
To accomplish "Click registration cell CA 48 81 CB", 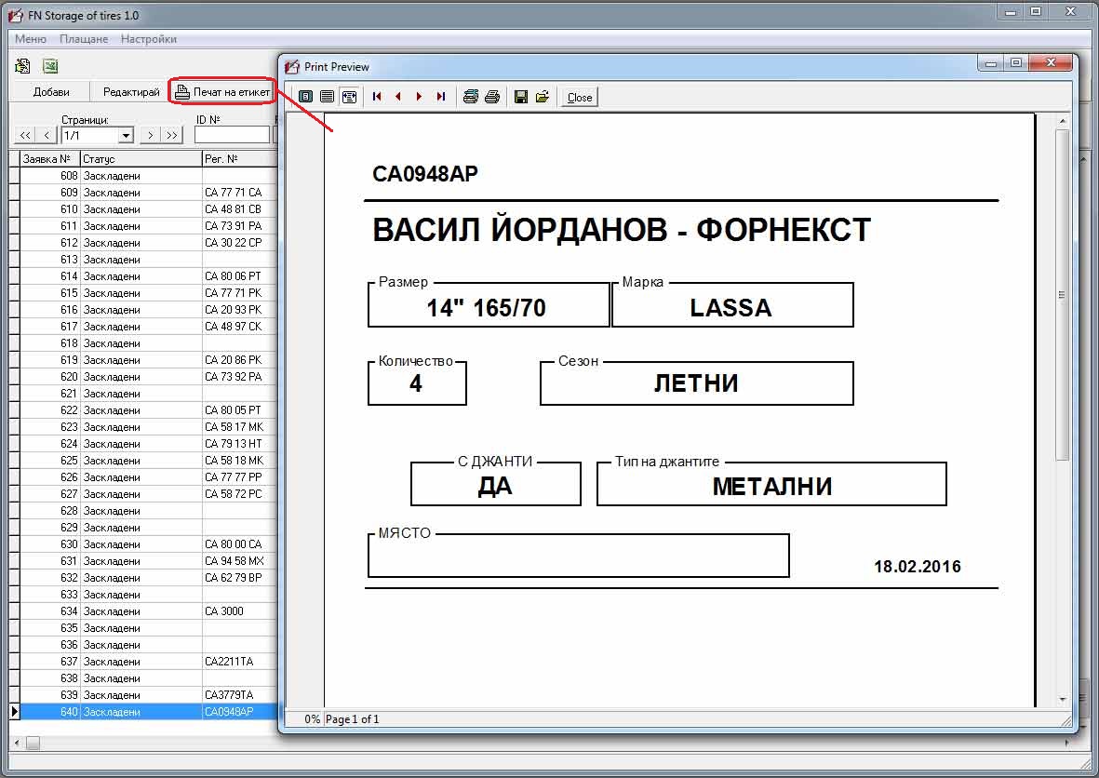I will [240, 209].
